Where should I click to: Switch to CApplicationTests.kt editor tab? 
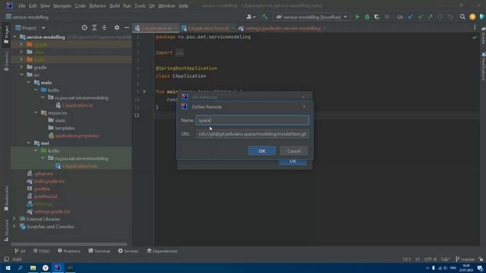[208, 28]
